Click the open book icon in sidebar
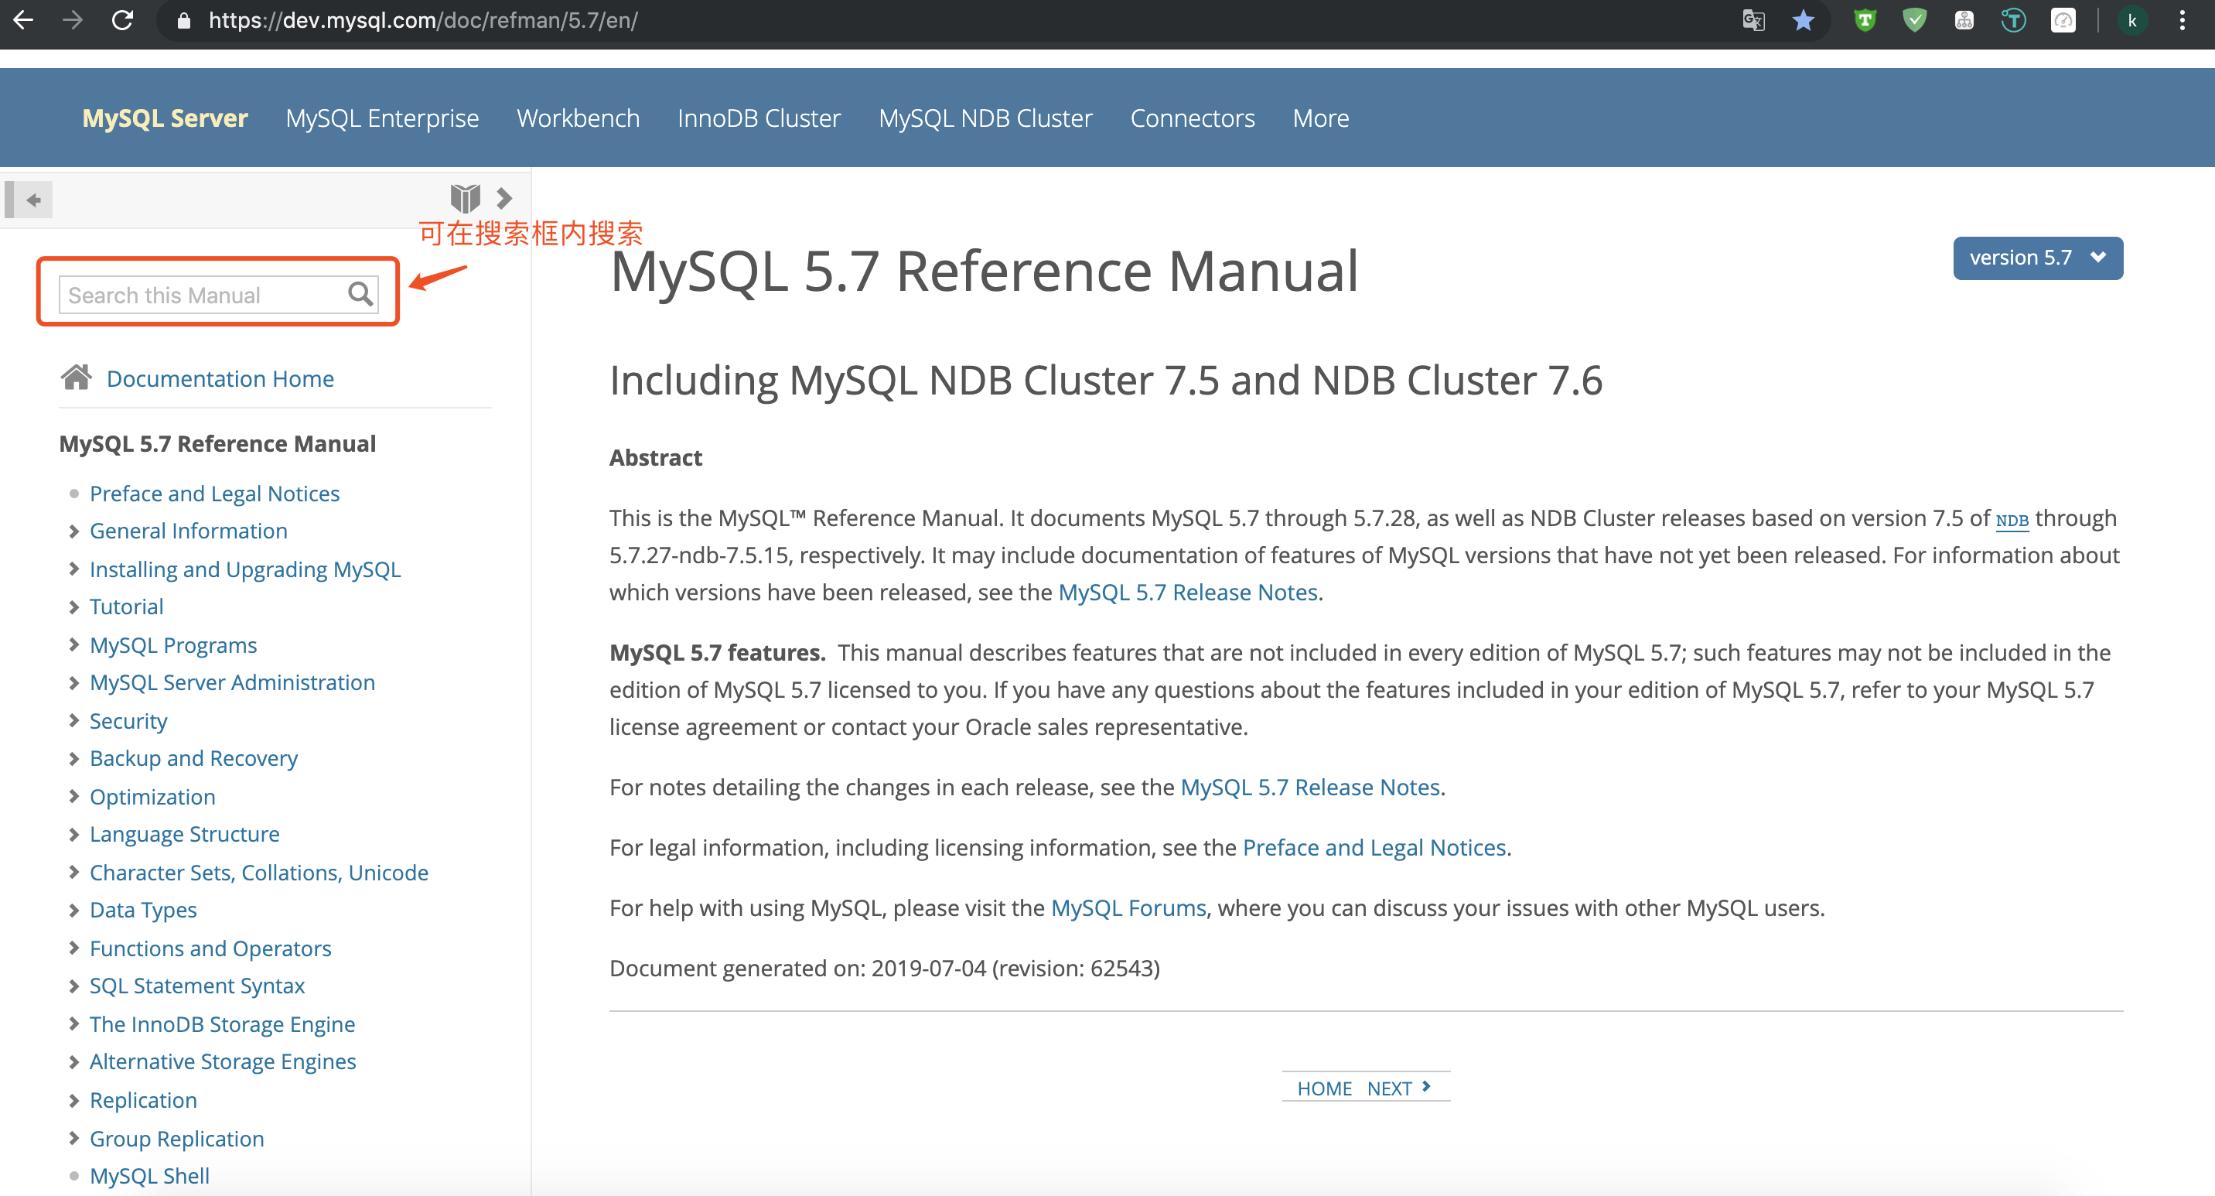The height and width of the screenshot is (1196, 2215). tap(465, 199)
